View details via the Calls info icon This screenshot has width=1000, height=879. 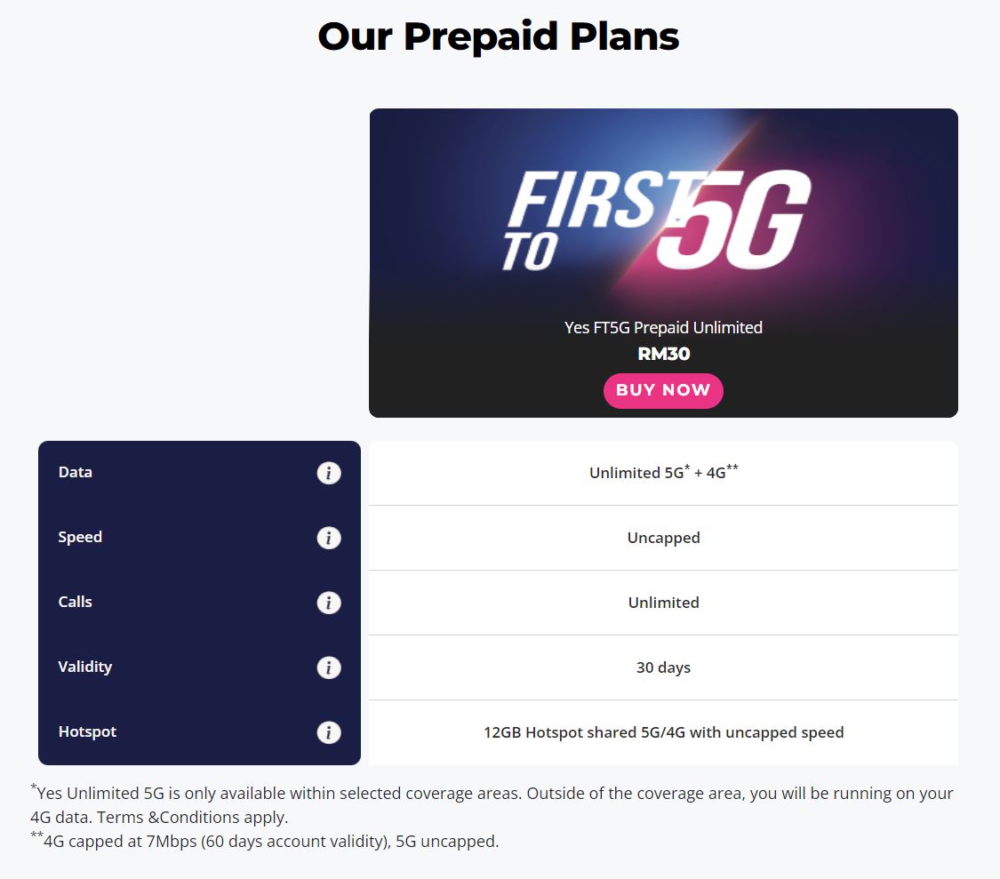click(329, 603)
